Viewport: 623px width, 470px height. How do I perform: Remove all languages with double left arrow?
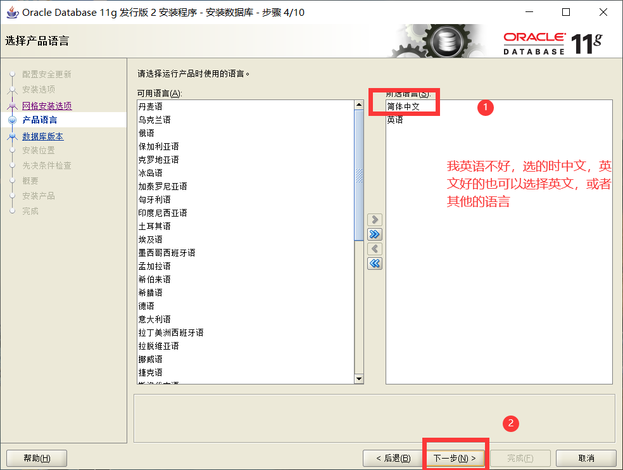coord(375,264)
